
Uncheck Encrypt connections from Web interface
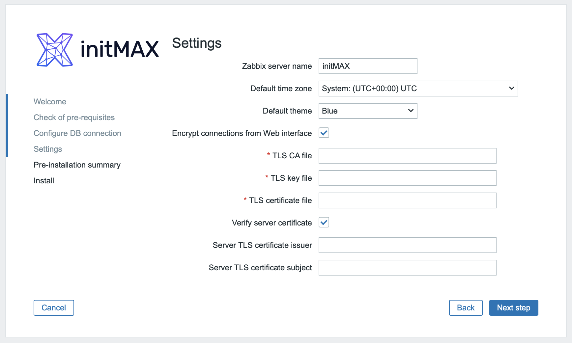(x=324, y=133)
